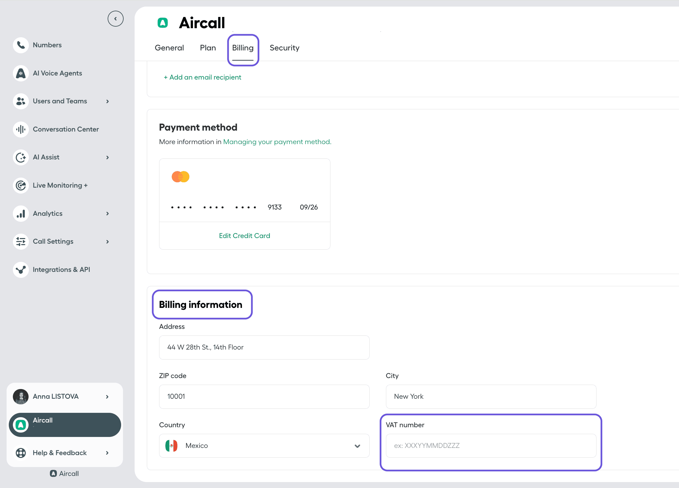Click the Call Settings sliders icon
The height and width of the screenshot is (488, 679).
[21, 241]
